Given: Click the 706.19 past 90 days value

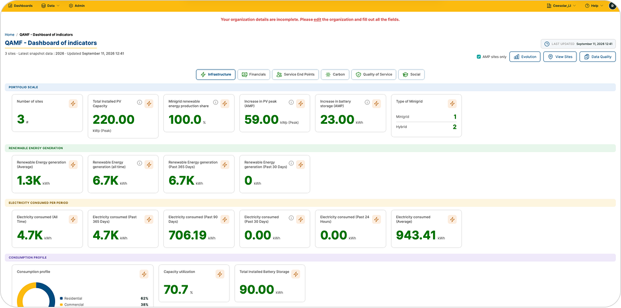Looking at the screenshot, I should click(188, 236).
